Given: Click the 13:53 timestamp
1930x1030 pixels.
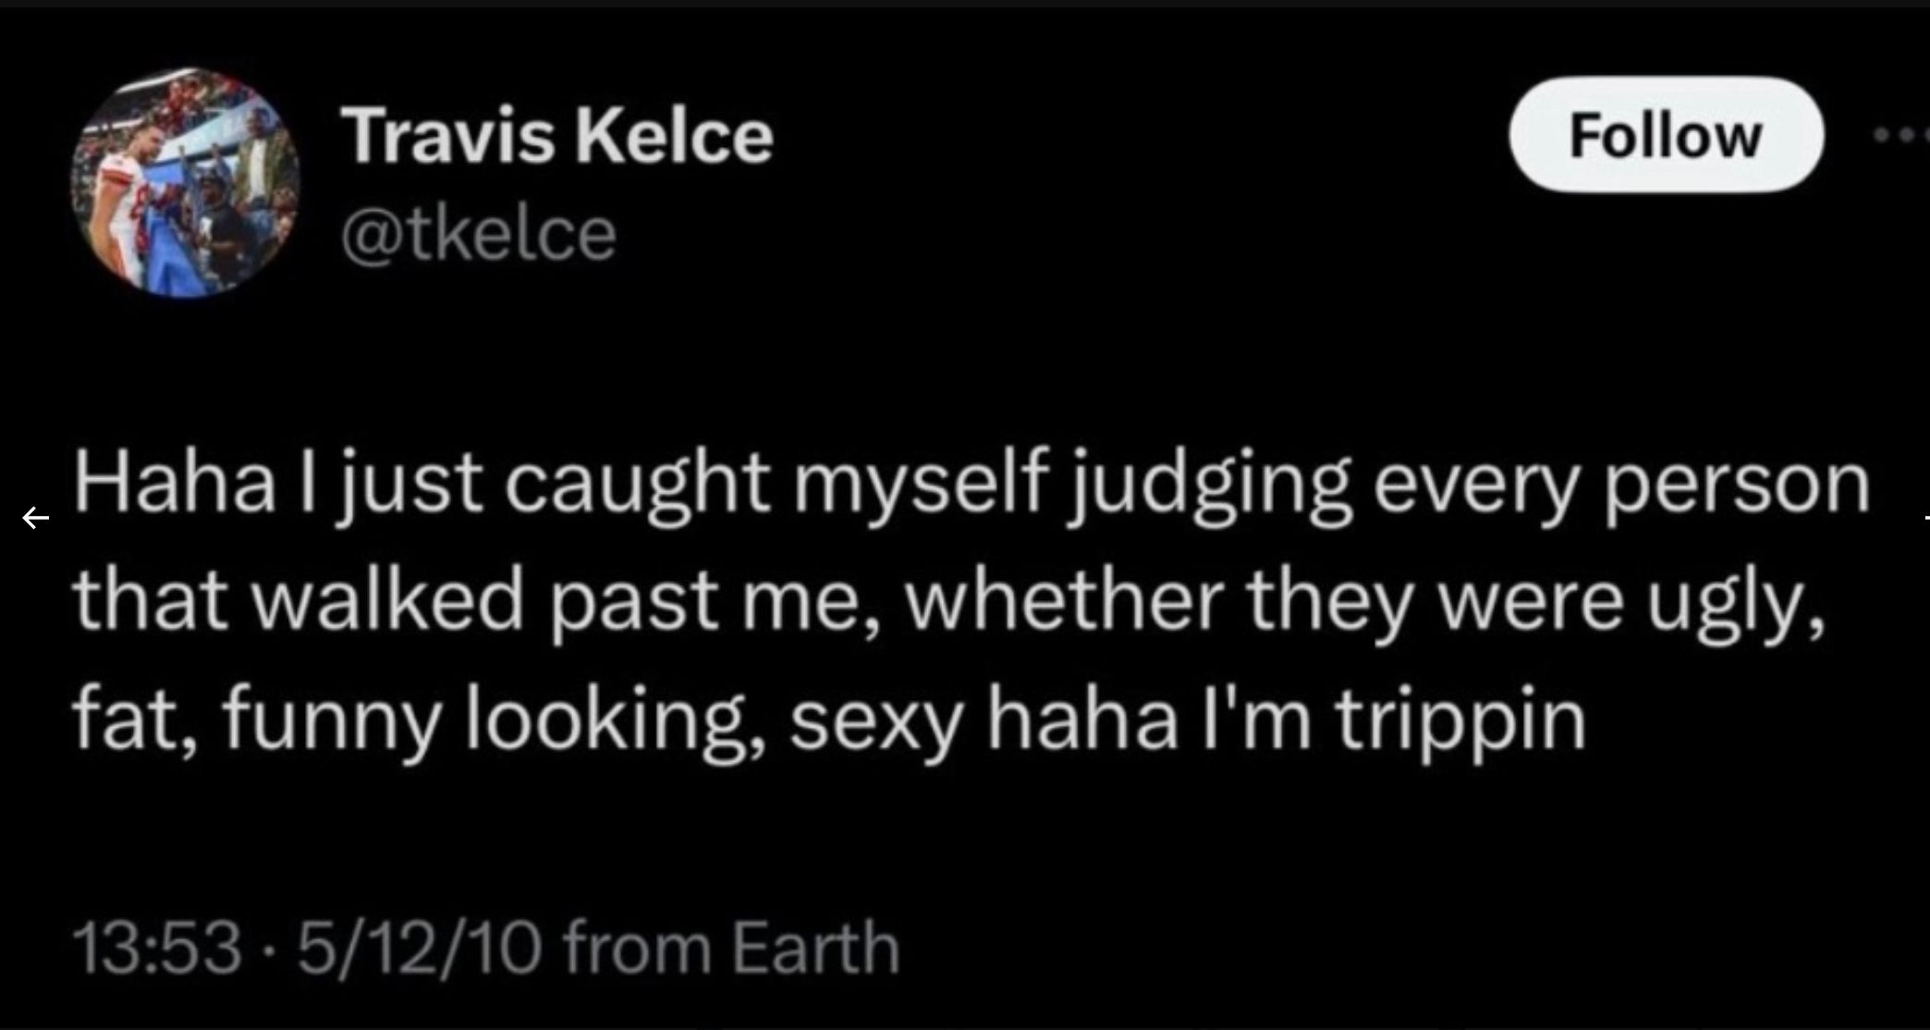Looking at the screenshot, I should click(x=156, y=949).
